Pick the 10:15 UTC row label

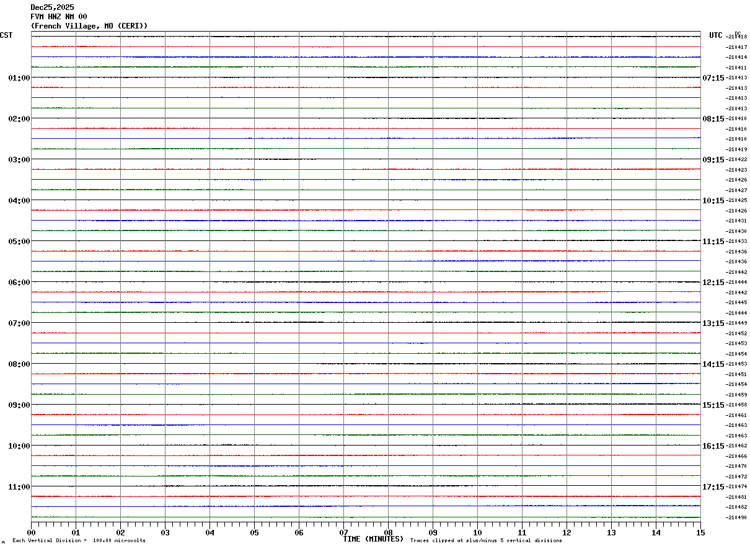click(713, 201)
